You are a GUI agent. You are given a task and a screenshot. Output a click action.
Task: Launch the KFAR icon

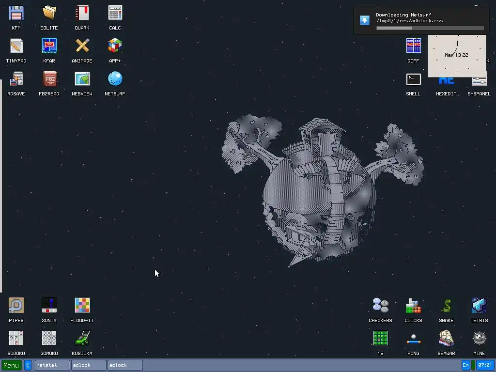[49, 46]
